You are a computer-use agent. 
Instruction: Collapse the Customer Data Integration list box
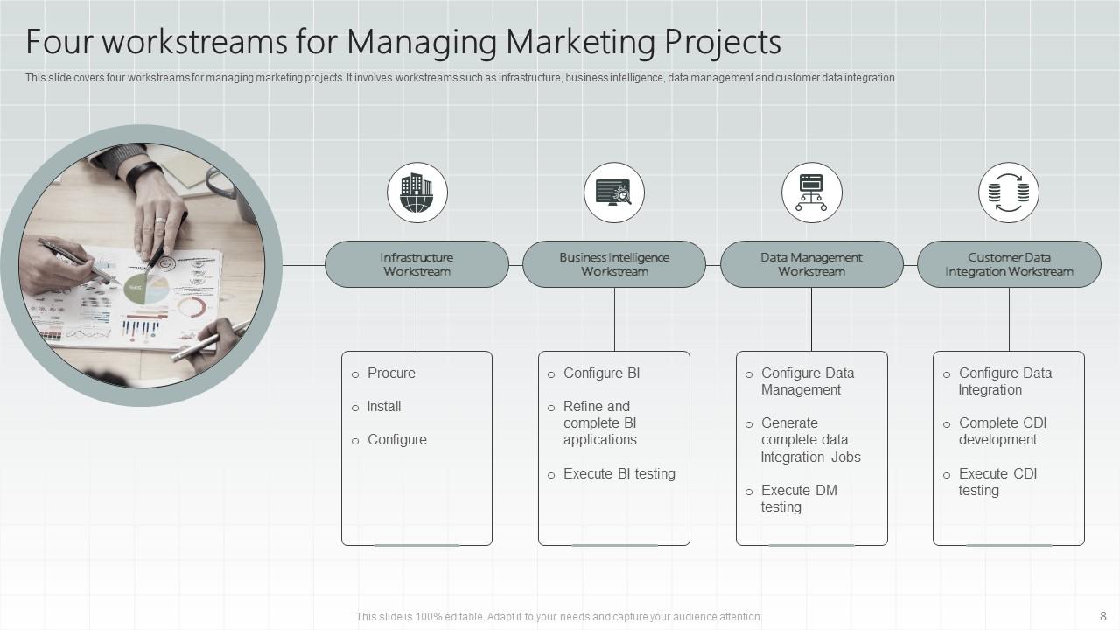point(1009,448)
